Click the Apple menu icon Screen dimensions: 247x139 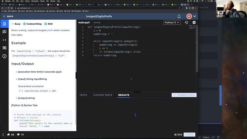click(x=3, y=1)
